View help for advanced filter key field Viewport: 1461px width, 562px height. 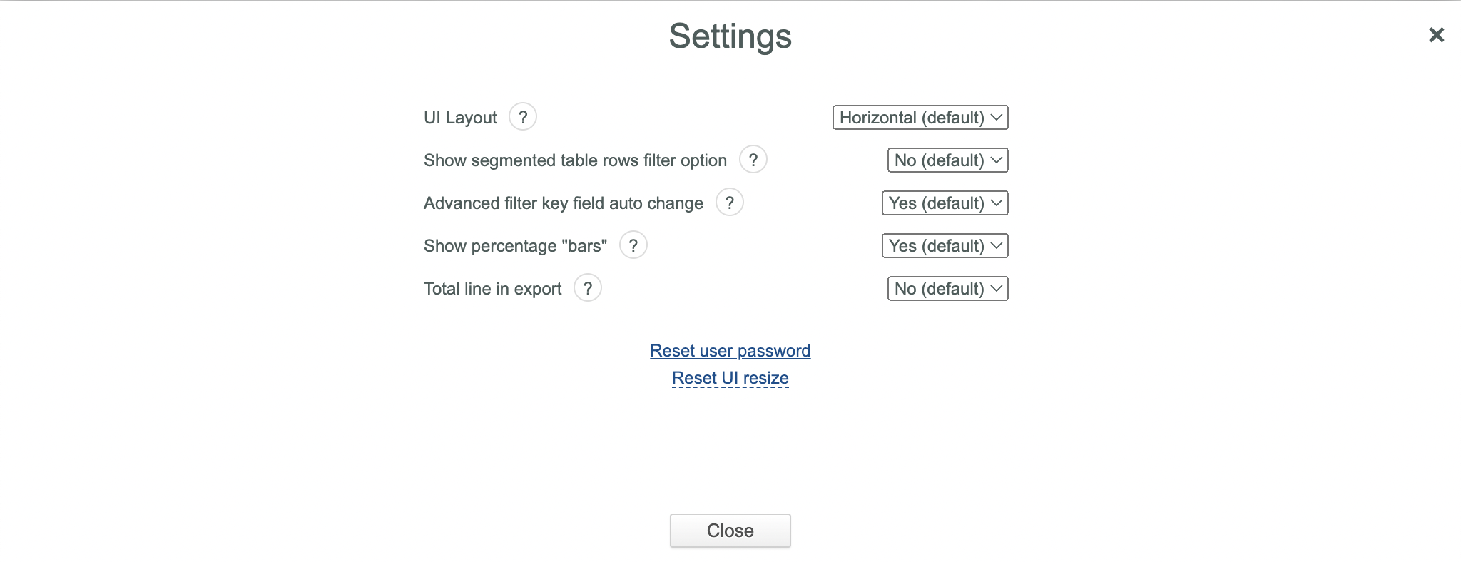pos(730,202)
